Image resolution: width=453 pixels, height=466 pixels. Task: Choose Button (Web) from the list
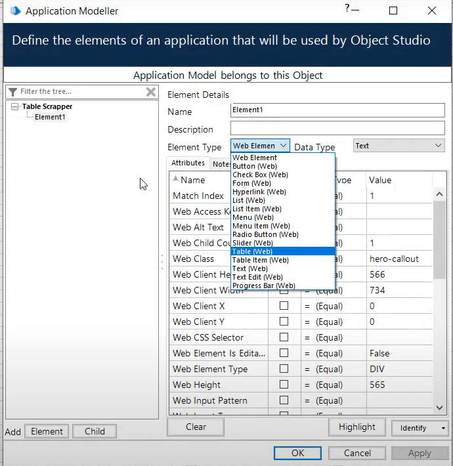coord(283,166)
